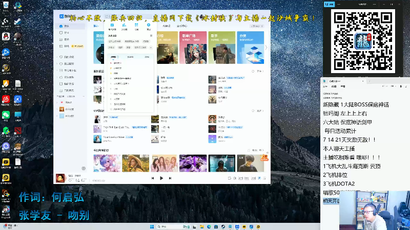Play the current song in Kugou player
The image size is (410, 230).
click(161, 178)
